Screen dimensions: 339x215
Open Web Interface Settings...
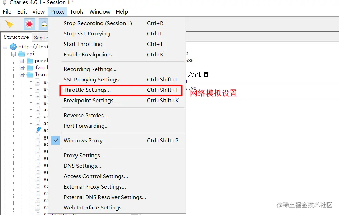click(117, 207)
